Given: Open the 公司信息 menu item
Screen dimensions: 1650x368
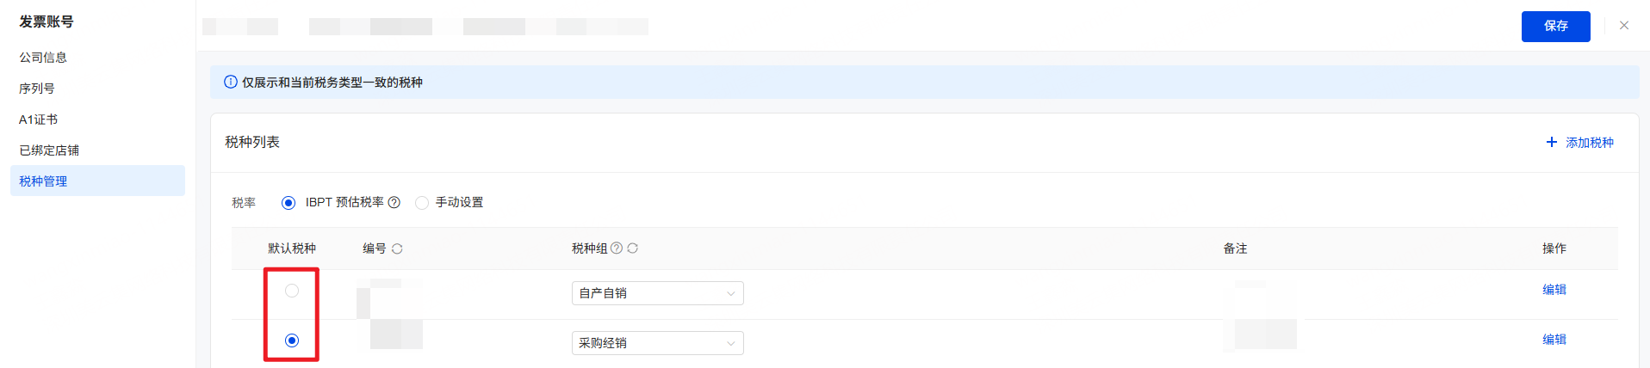Looking at the screenshot, I should [x=43, y=58].
